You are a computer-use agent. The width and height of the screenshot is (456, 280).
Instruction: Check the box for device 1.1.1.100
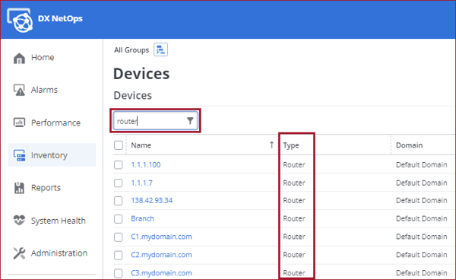(119, 165)
